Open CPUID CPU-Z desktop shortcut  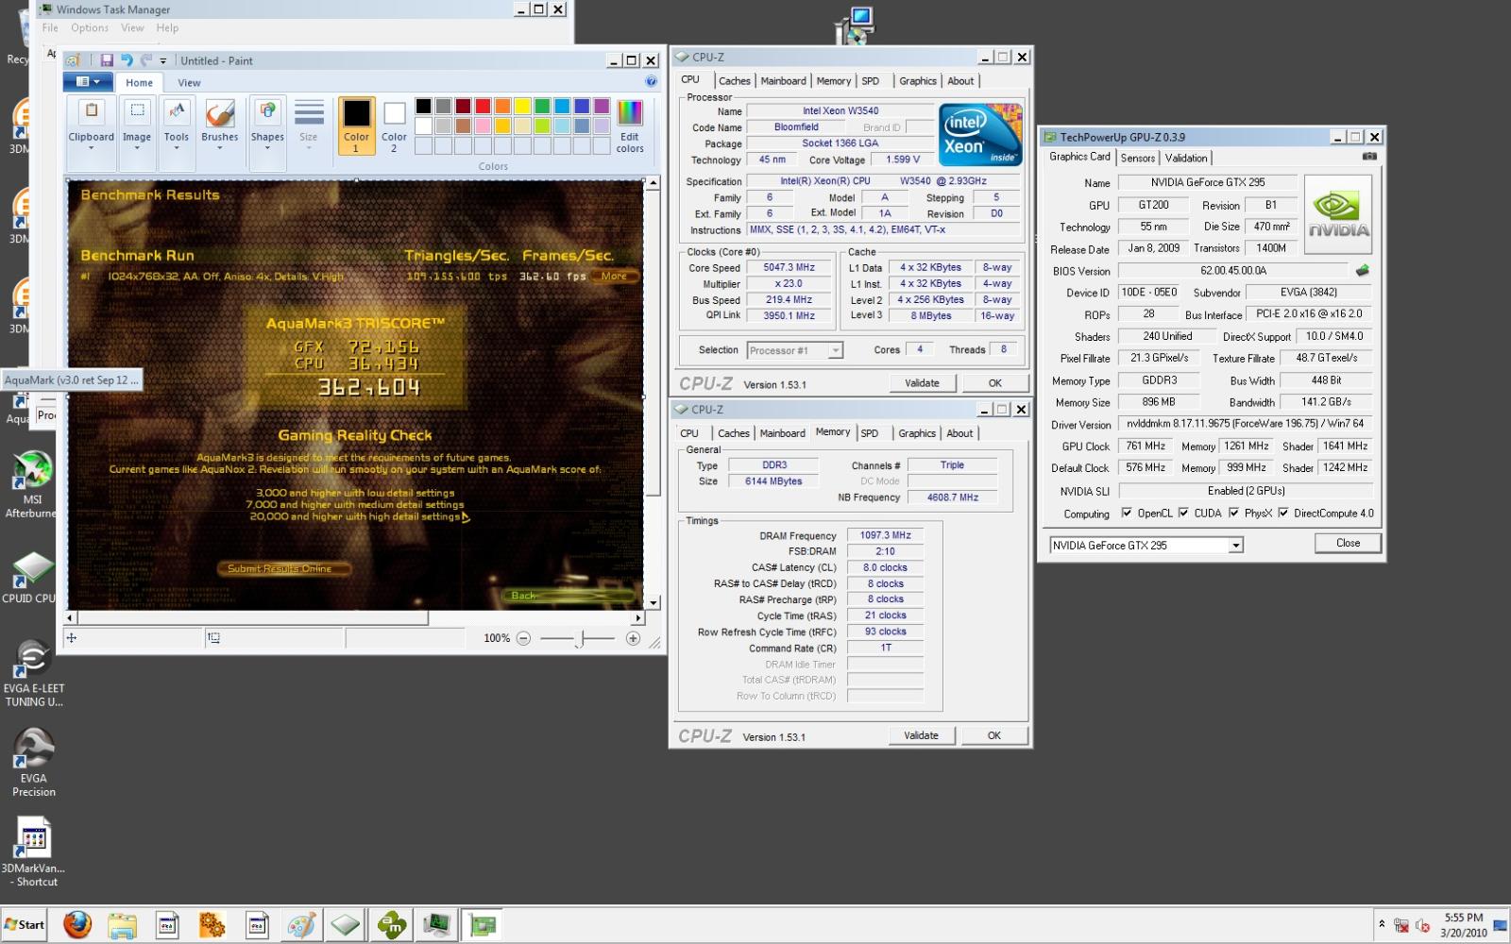pos(32,578)
